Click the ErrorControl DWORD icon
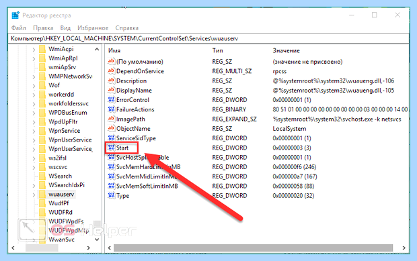417x261 pixels. pyautogui.click(x=111, y=100)
